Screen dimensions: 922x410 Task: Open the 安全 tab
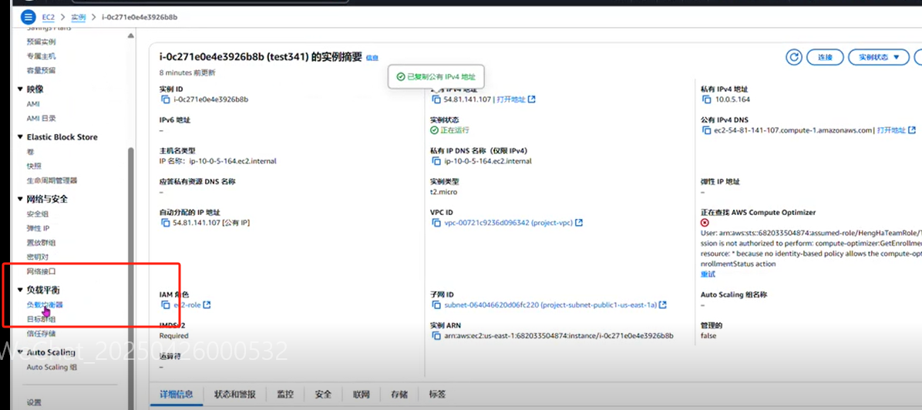323,394
